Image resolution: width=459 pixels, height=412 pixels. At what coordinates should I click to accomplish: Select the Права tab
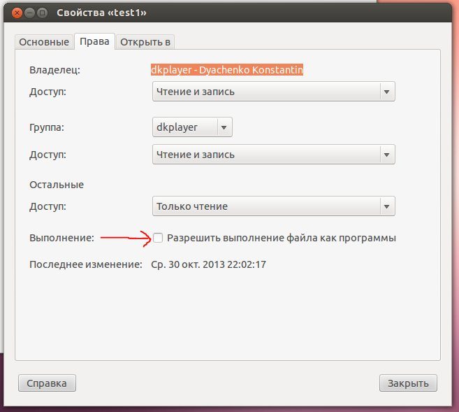pyautogui.click(x=94, y=41)
